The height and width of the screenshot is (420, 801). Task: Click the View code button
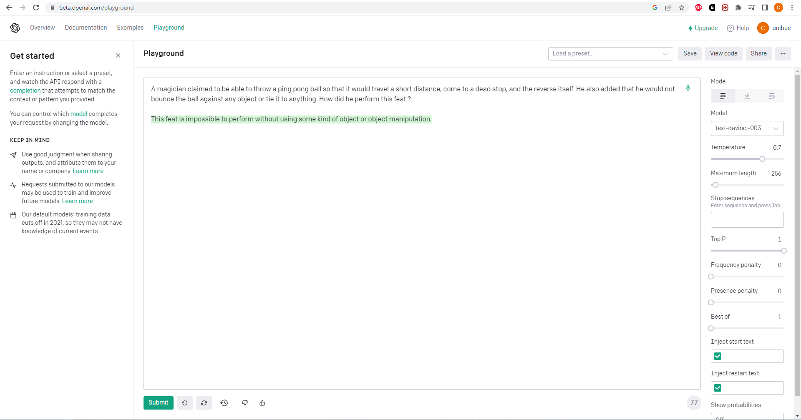723,54
